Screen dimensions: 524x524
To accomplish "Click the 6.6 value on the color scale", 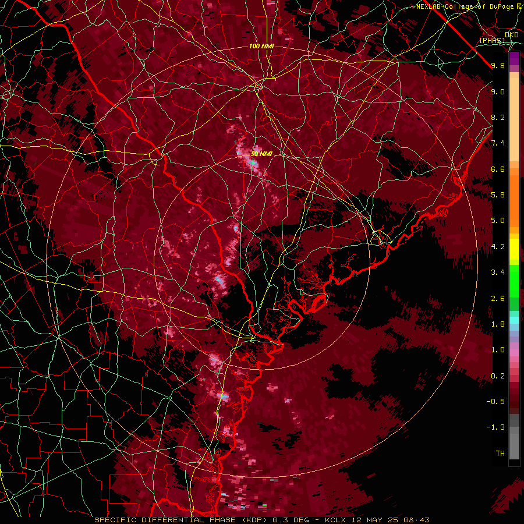I will [498, 169].
